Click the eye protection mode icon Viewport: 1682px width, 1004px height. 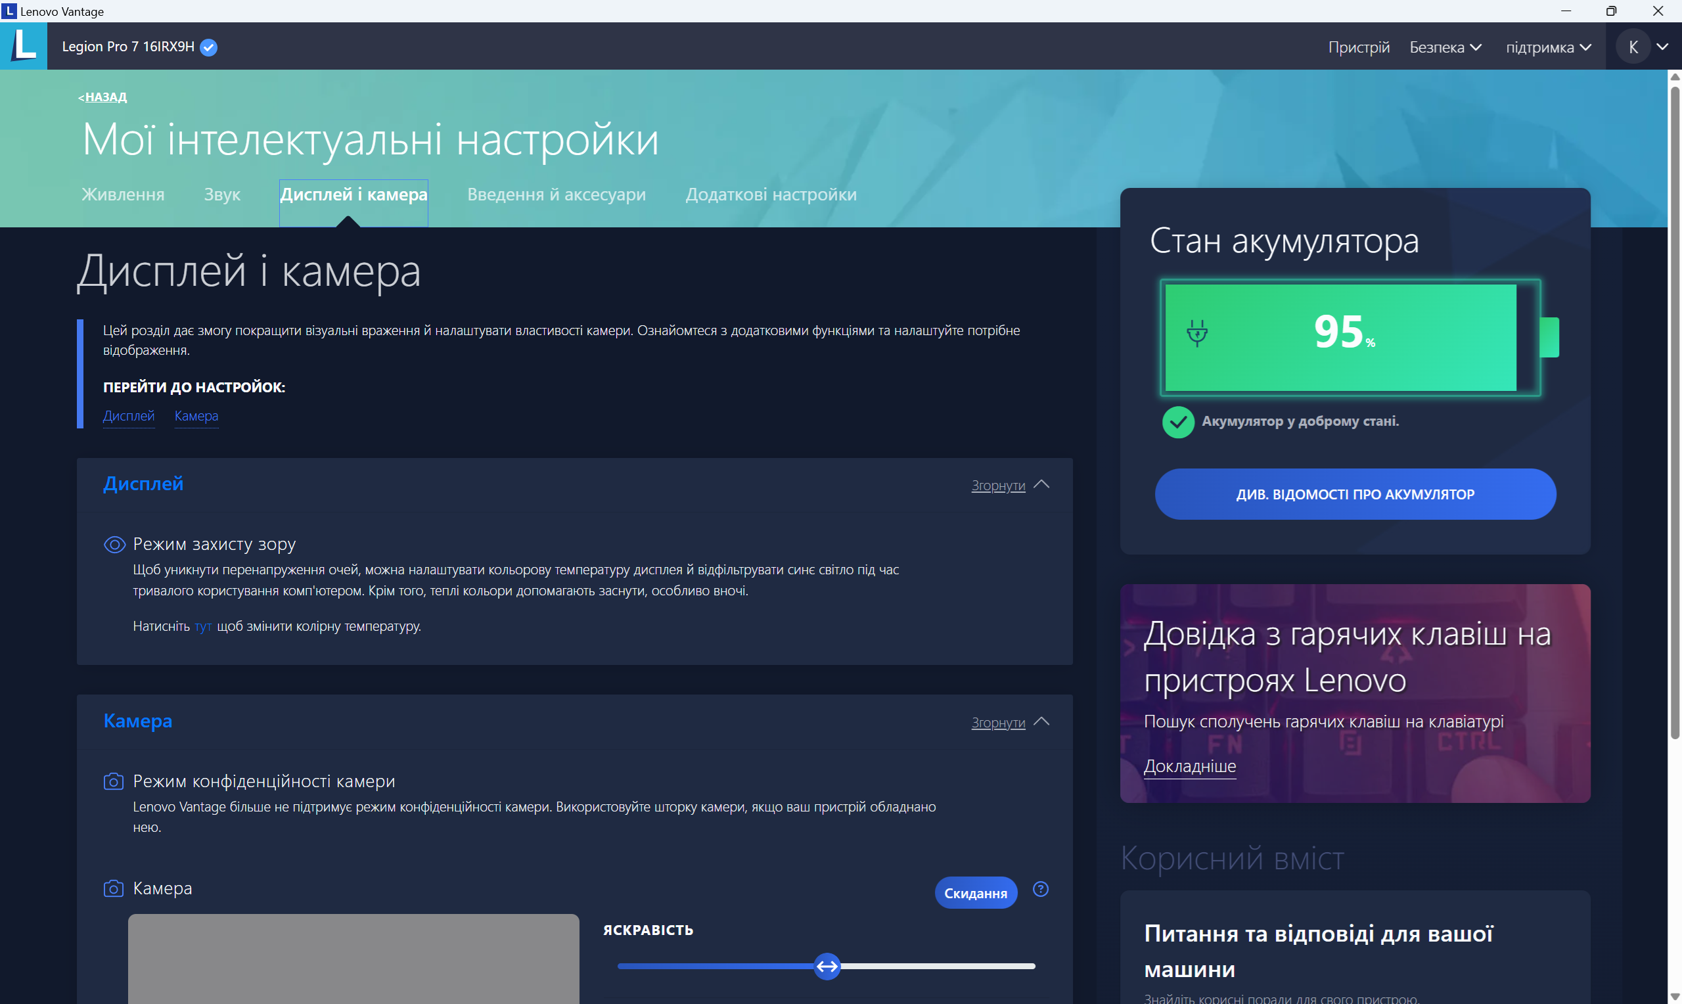pos(114,544)
